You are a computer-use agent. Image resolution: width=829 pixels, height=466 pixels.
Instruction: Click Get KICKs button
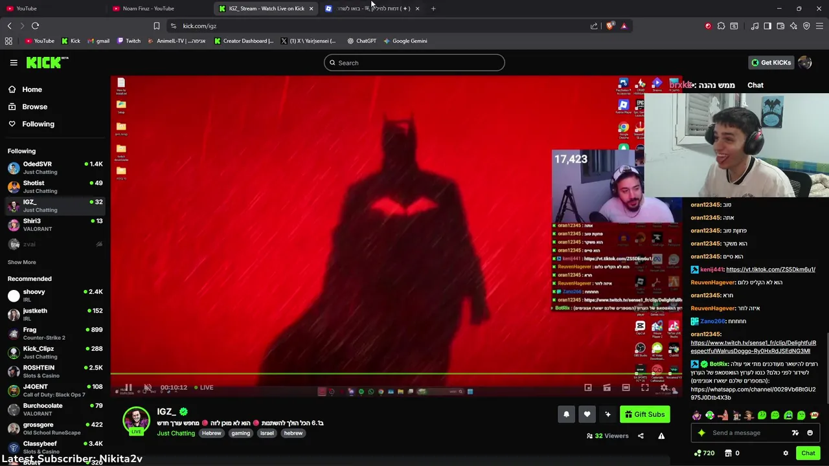(771, 63)
